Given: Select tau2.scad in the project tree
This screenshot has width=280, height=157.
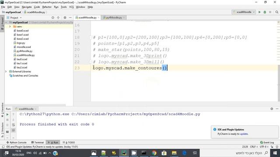Looking at the screenshot, I should click(x=22, y=68).
